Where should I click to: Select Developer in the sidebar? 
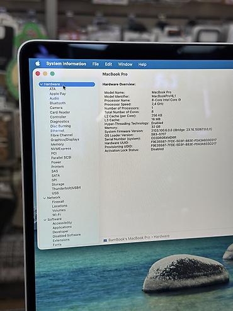[x=60, y=232]
